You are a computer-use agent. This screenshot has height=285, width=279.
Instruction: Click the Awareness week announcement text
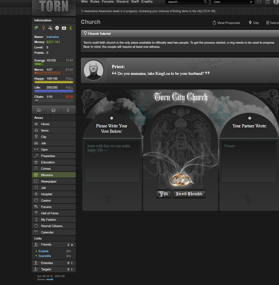(x=150, y=11)
